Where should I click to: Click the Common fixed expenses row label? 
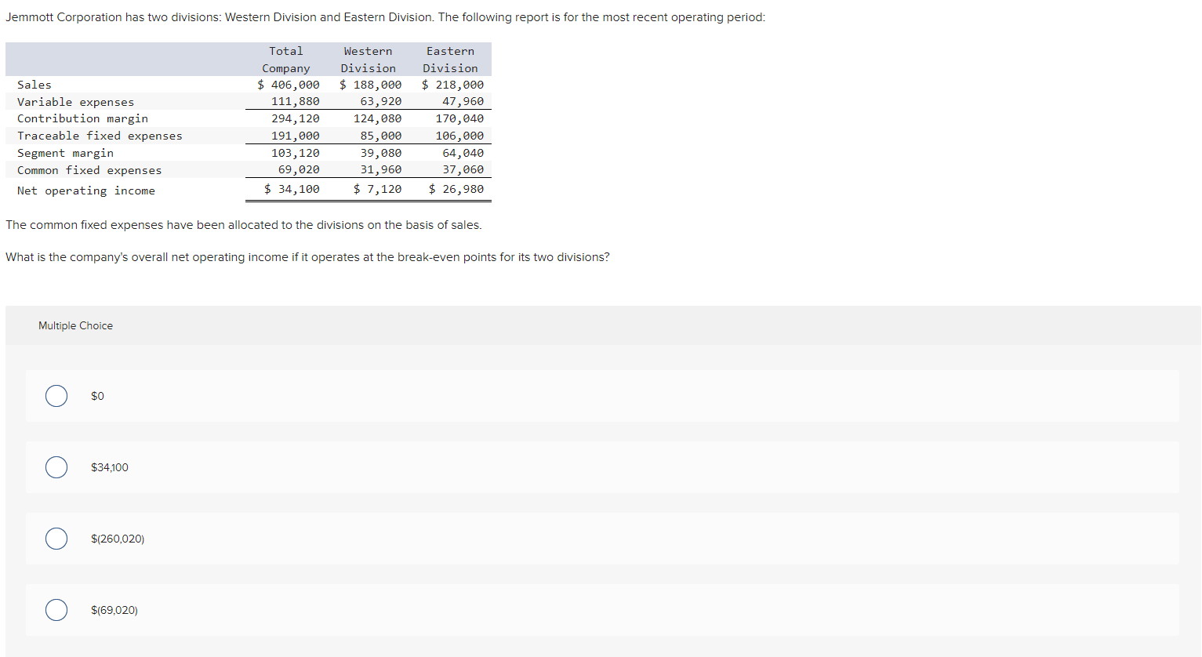tap(89, 170)
